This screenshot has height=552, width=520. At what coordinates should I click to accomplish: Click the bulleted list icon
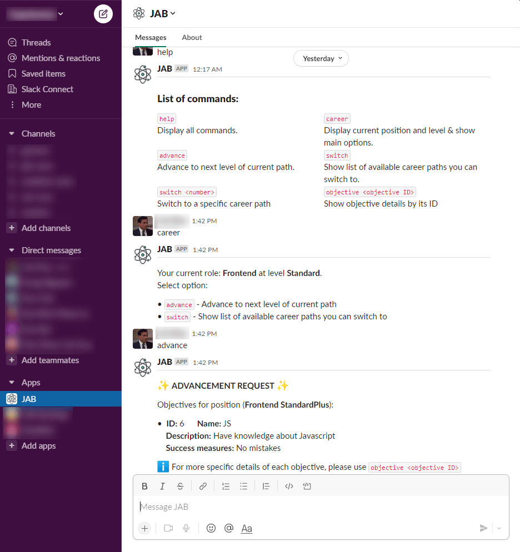pyautogui.click(x=244, y=486)
